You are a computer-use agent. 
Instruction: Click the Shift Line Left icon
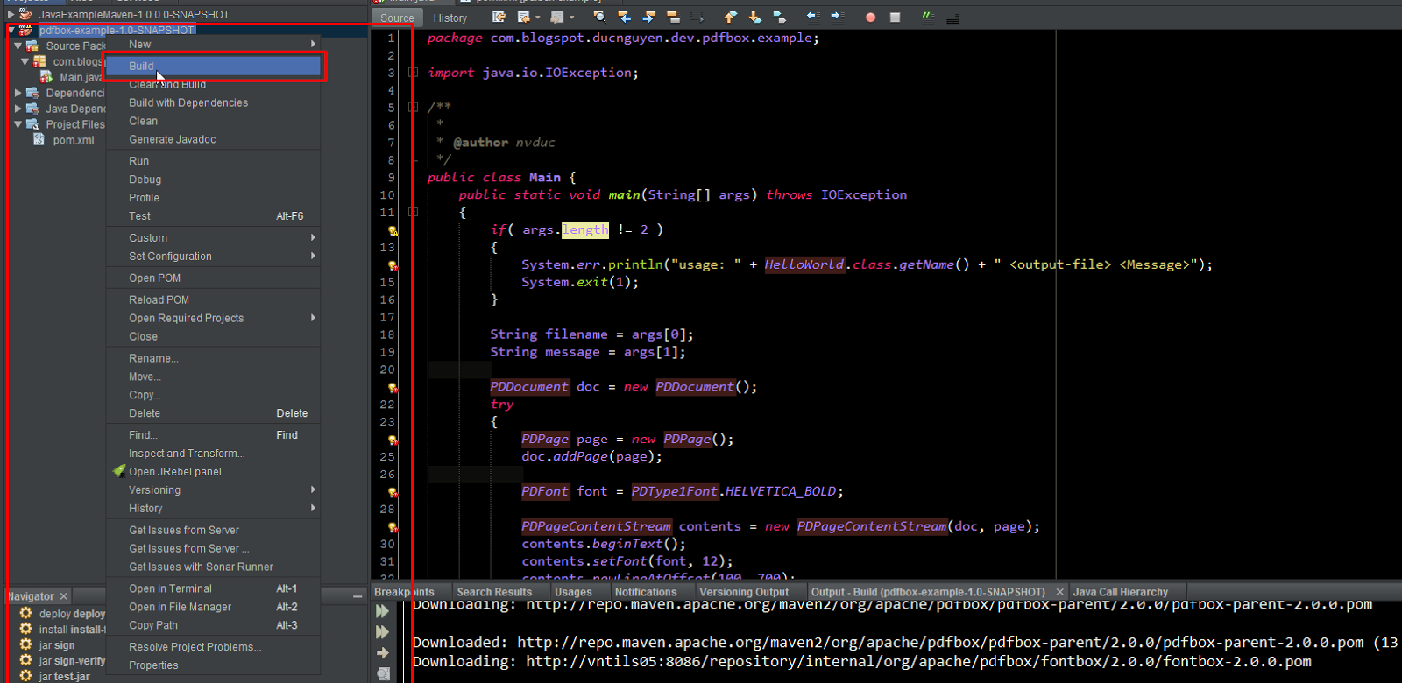(x=812, y=17)
